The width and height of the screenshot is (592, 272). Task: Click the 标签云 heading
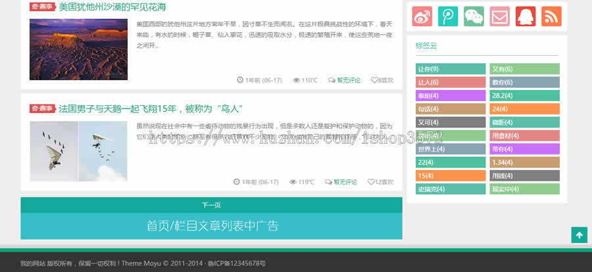426,46
